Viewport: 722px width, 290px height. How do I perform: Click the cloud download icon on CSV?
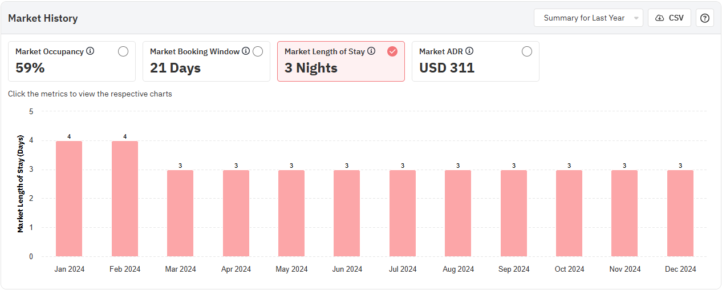click(660, 18)
